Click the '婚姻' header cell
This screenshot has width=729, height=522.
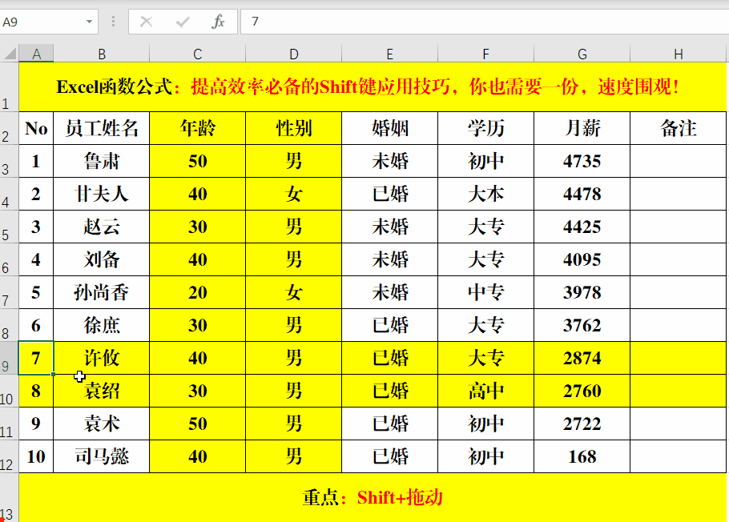pos(389,128)
